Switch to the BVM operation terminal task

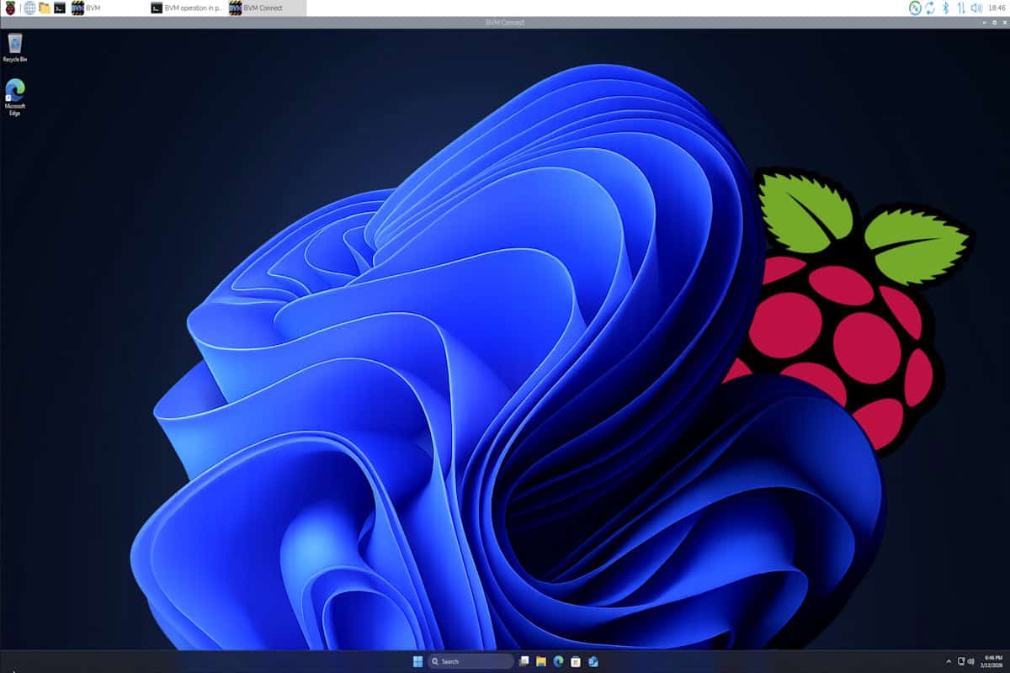(x=185, y=8)
